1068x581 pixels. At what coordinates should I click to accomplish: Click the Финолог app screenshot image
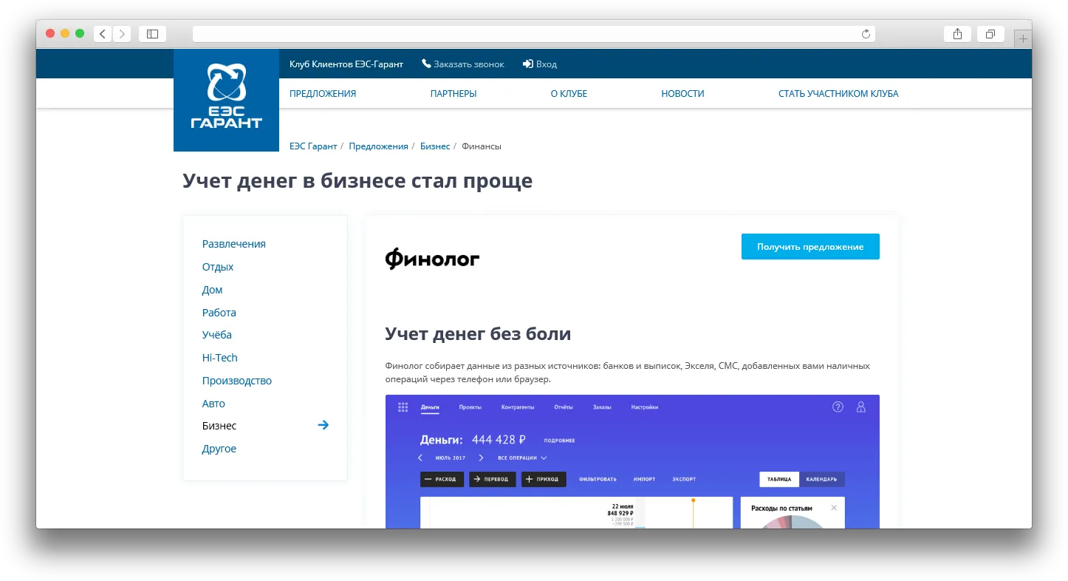click(x=632, y=461)
